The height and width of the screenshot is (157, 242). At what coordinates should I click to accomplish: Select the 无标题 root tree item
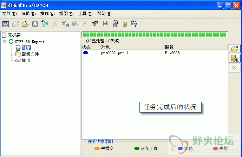coord(14,35)
